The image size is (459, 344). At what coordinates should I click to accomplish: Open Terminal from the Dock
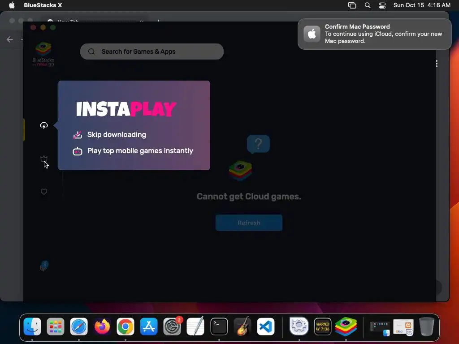(219, 327)
